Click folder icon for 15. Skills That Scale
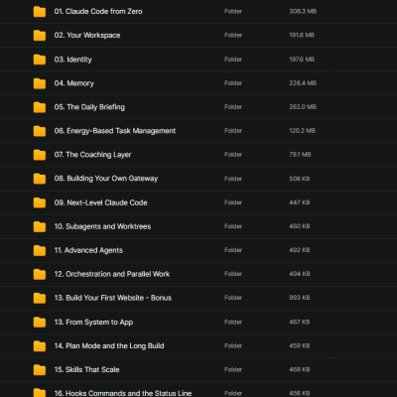 [40, 370]
